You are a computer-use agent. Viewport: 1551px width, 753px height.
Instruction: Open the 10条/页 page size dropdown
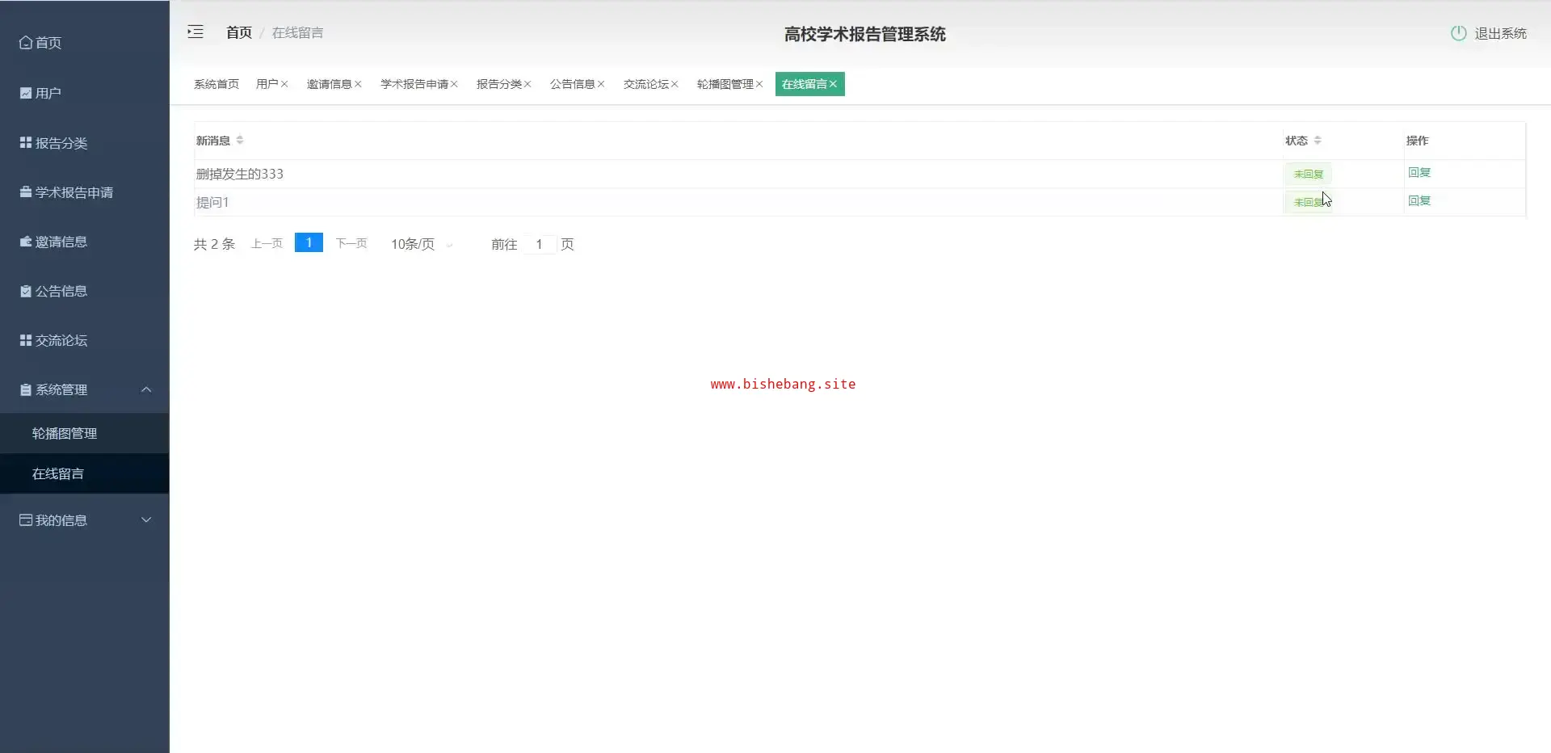422,244
